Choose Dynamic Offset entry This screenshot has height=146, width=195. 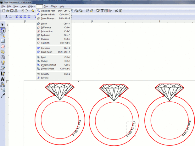(53, 65)
